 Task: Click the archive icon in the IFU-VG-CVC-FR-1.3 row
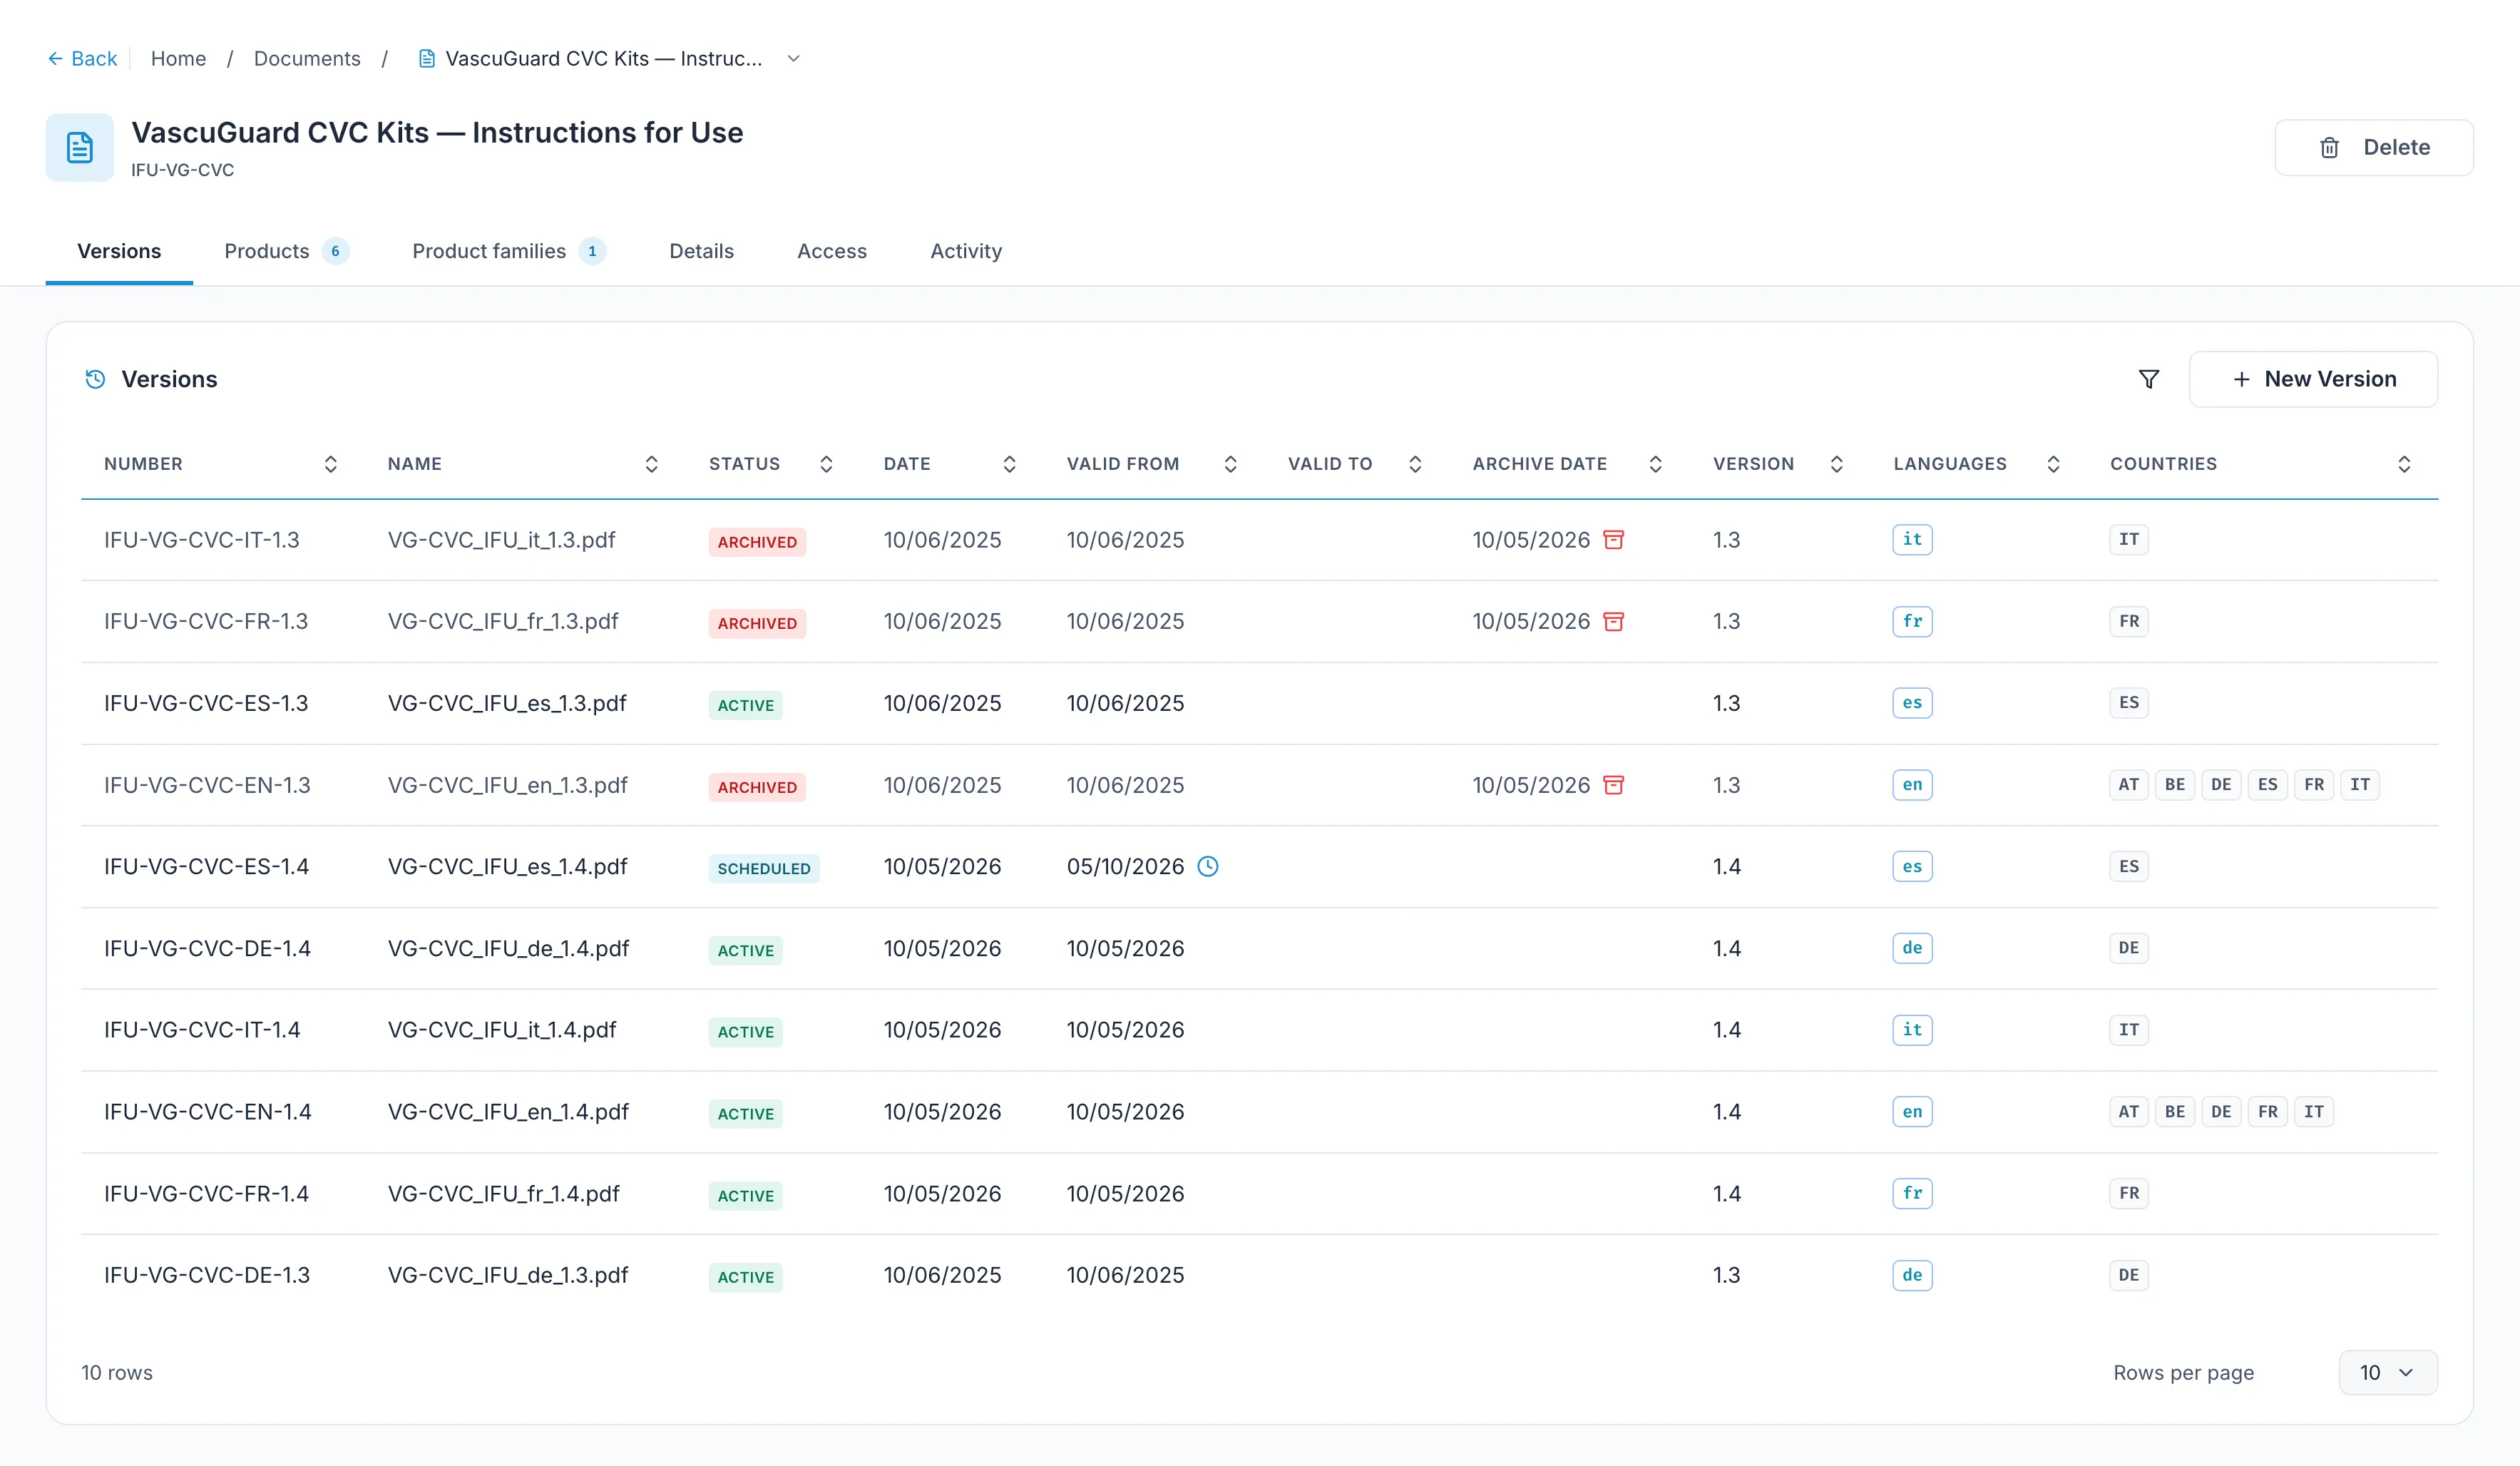(1613, 622)
